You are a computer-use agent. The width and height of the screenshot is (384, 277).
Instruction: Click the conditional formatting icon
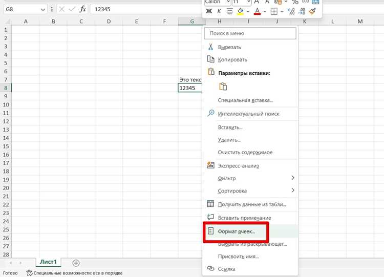coord(278,2)
